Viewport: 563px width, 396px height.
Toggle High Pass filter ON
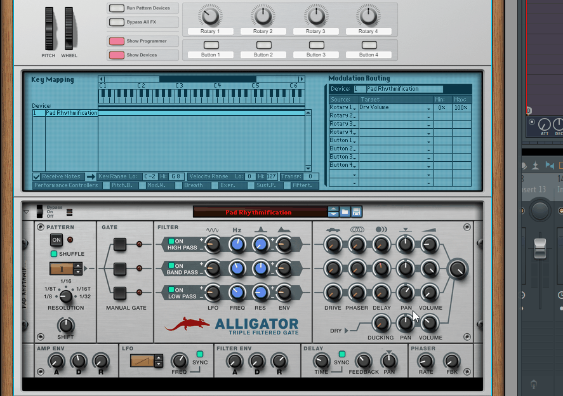click(171, 241)
